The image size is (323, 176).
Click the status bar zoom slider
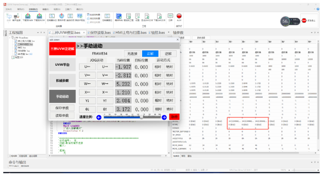coord(304,170)
